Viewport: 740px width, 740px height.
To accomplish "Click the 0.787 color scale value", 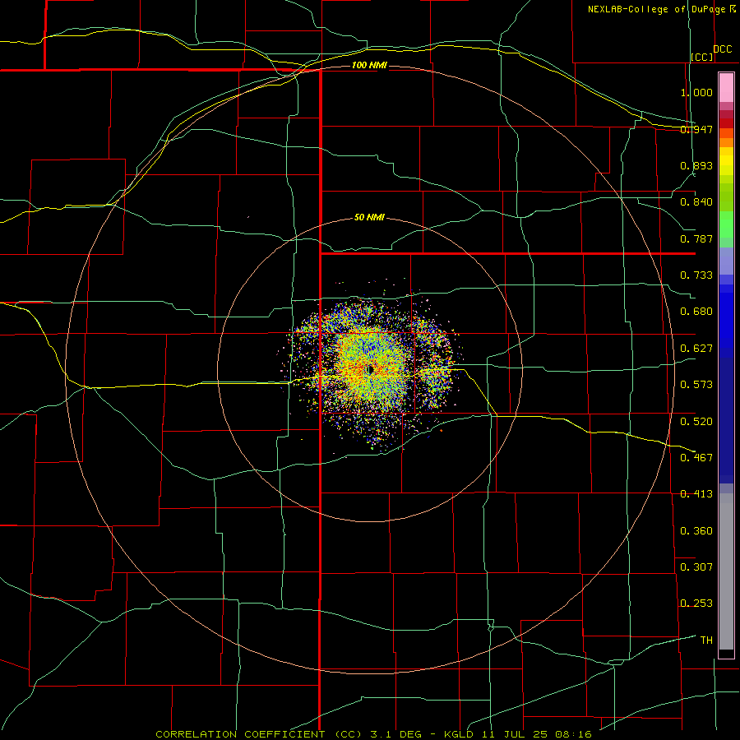I will [696, 238].
